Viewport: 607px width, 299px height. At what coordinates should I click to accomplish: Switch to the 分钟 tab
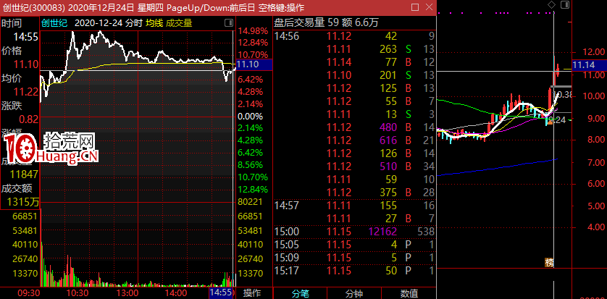point(355,294)
